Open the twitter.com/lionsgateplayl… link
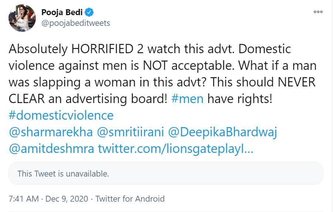Screen dimensions: 333x212 [x=176, y=150]
